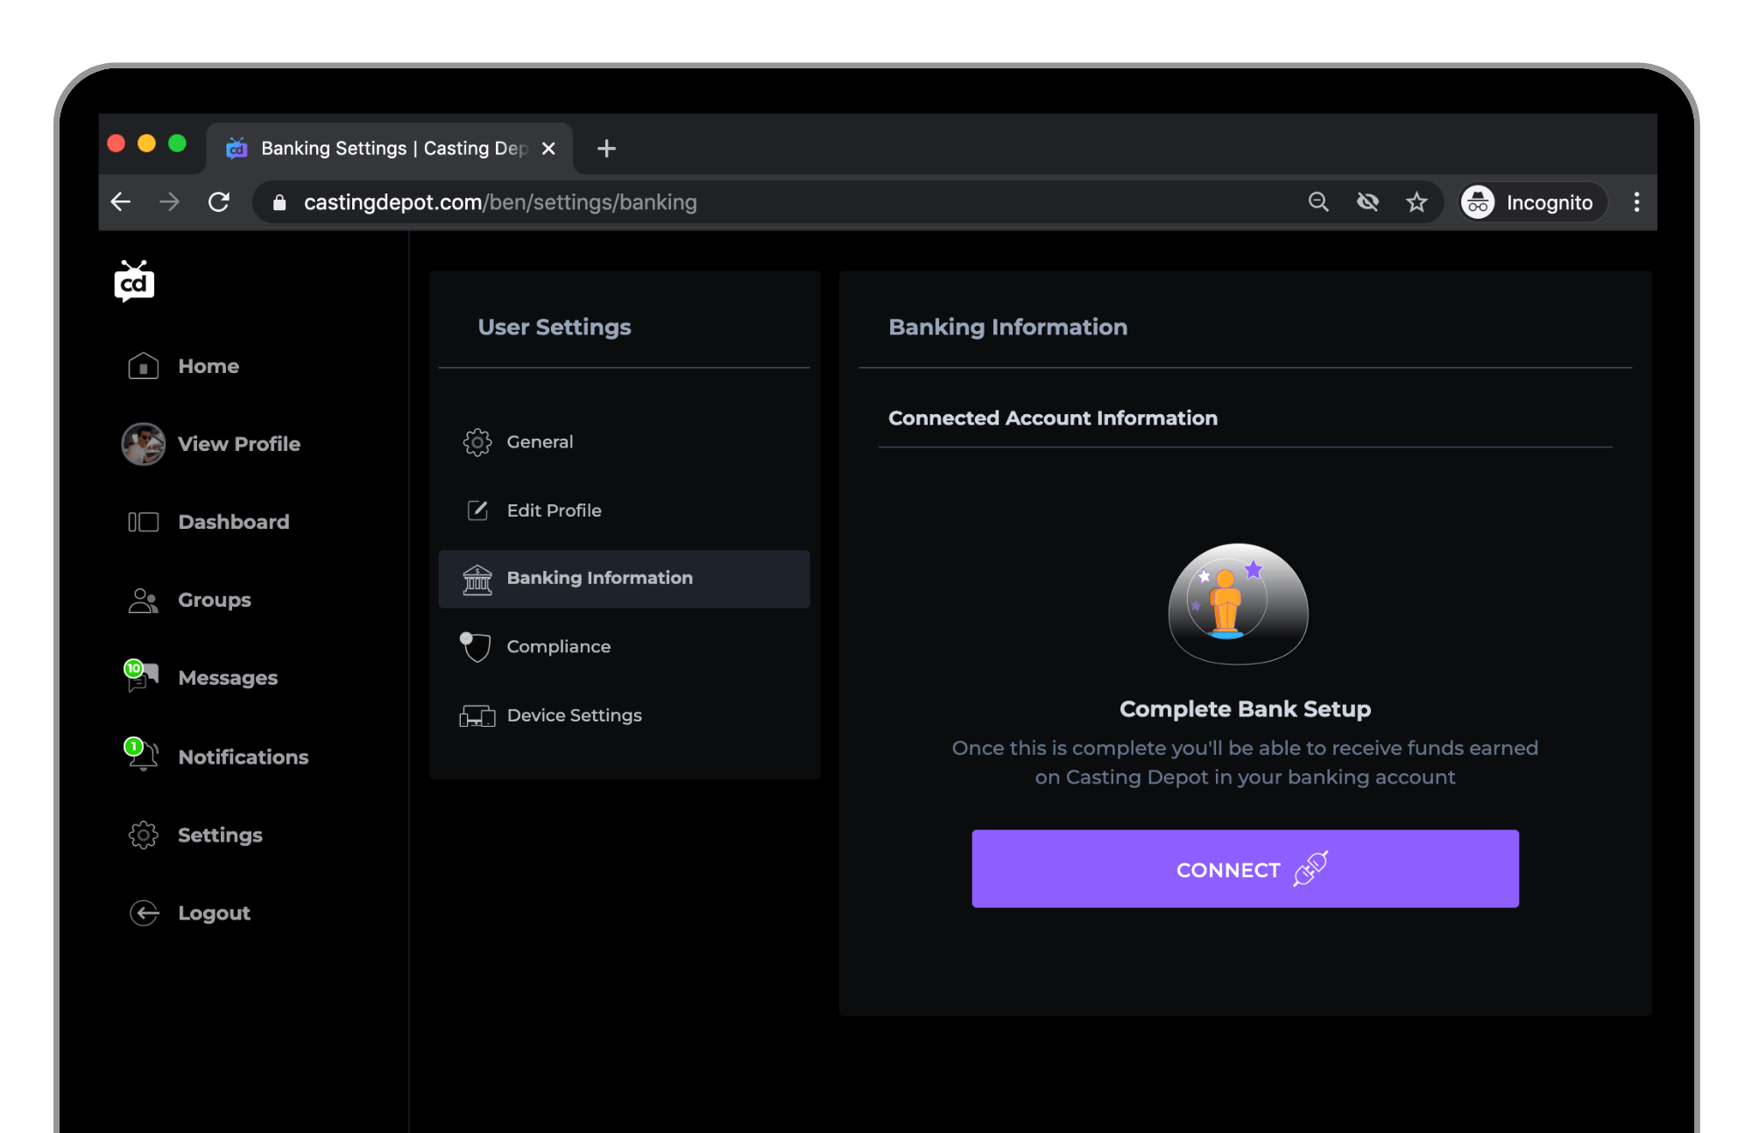Open Dashboard from sidebar
The height and width of the screenshot is (1133, 1752).
pos(234,522)
